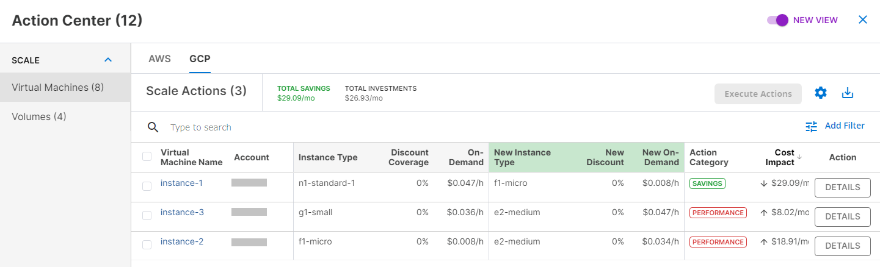Click the Execute Actions button
This screenshot has width=880, height=267.
click(758, 94)
